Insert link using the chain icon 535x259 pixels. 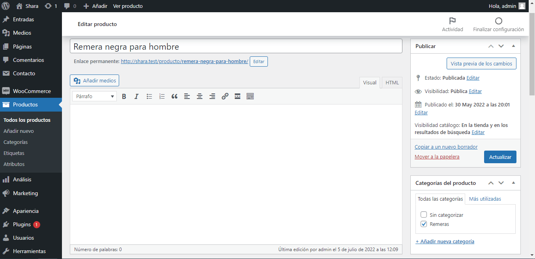tap(225, 96)
